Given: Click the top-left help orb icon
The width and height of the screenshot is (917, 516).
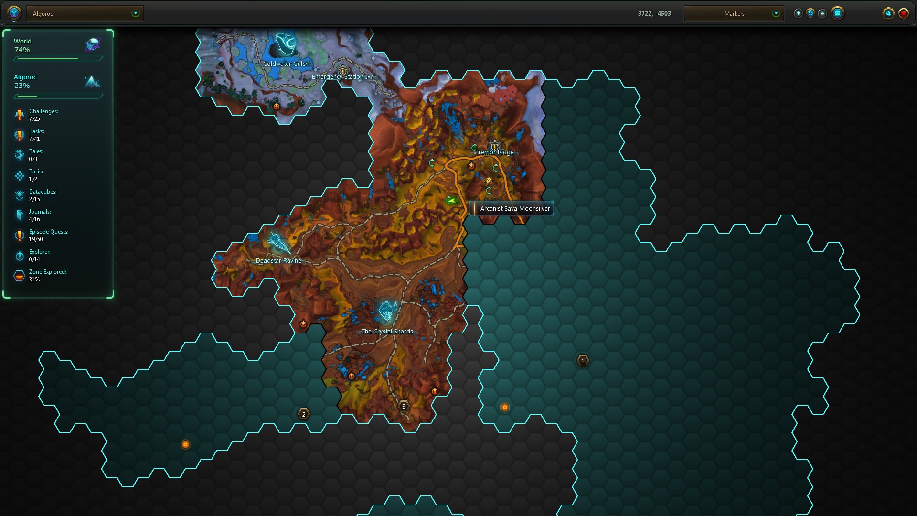Looking at the screenshot, I should [14, 13].
